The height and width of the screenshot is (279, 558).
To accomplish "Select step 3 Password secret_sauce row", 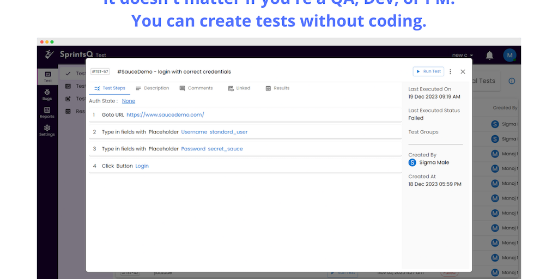I will 245,149.
